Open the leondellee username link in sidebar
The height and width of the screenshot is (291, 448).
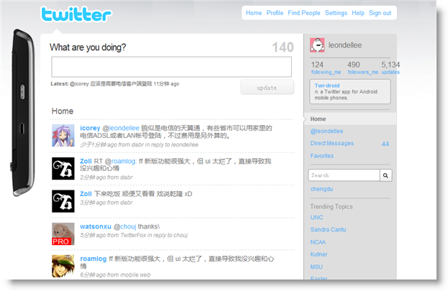345,45
